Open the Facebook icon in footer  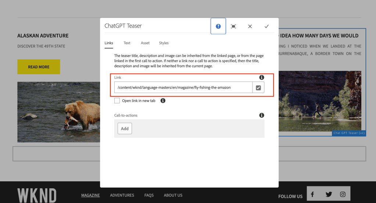point(312,194)
